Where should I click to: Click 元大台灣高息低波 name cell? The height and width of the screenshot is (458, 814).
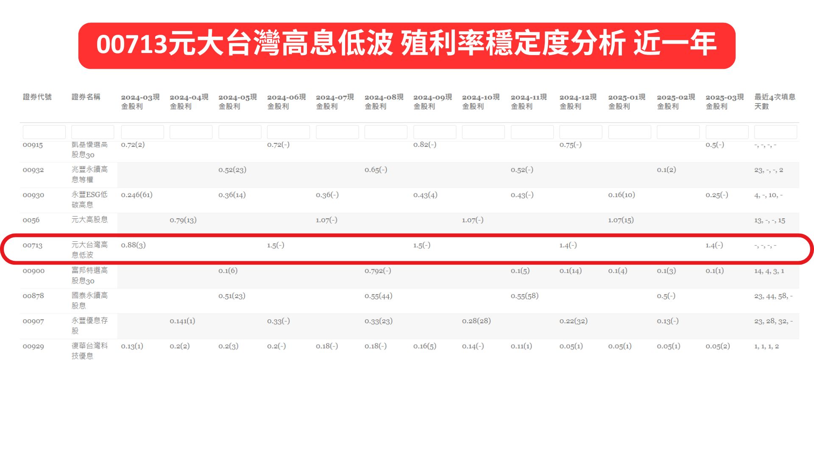coord(89,250)
